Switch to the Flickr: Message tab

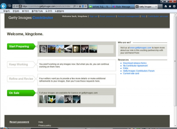point(123,6)
